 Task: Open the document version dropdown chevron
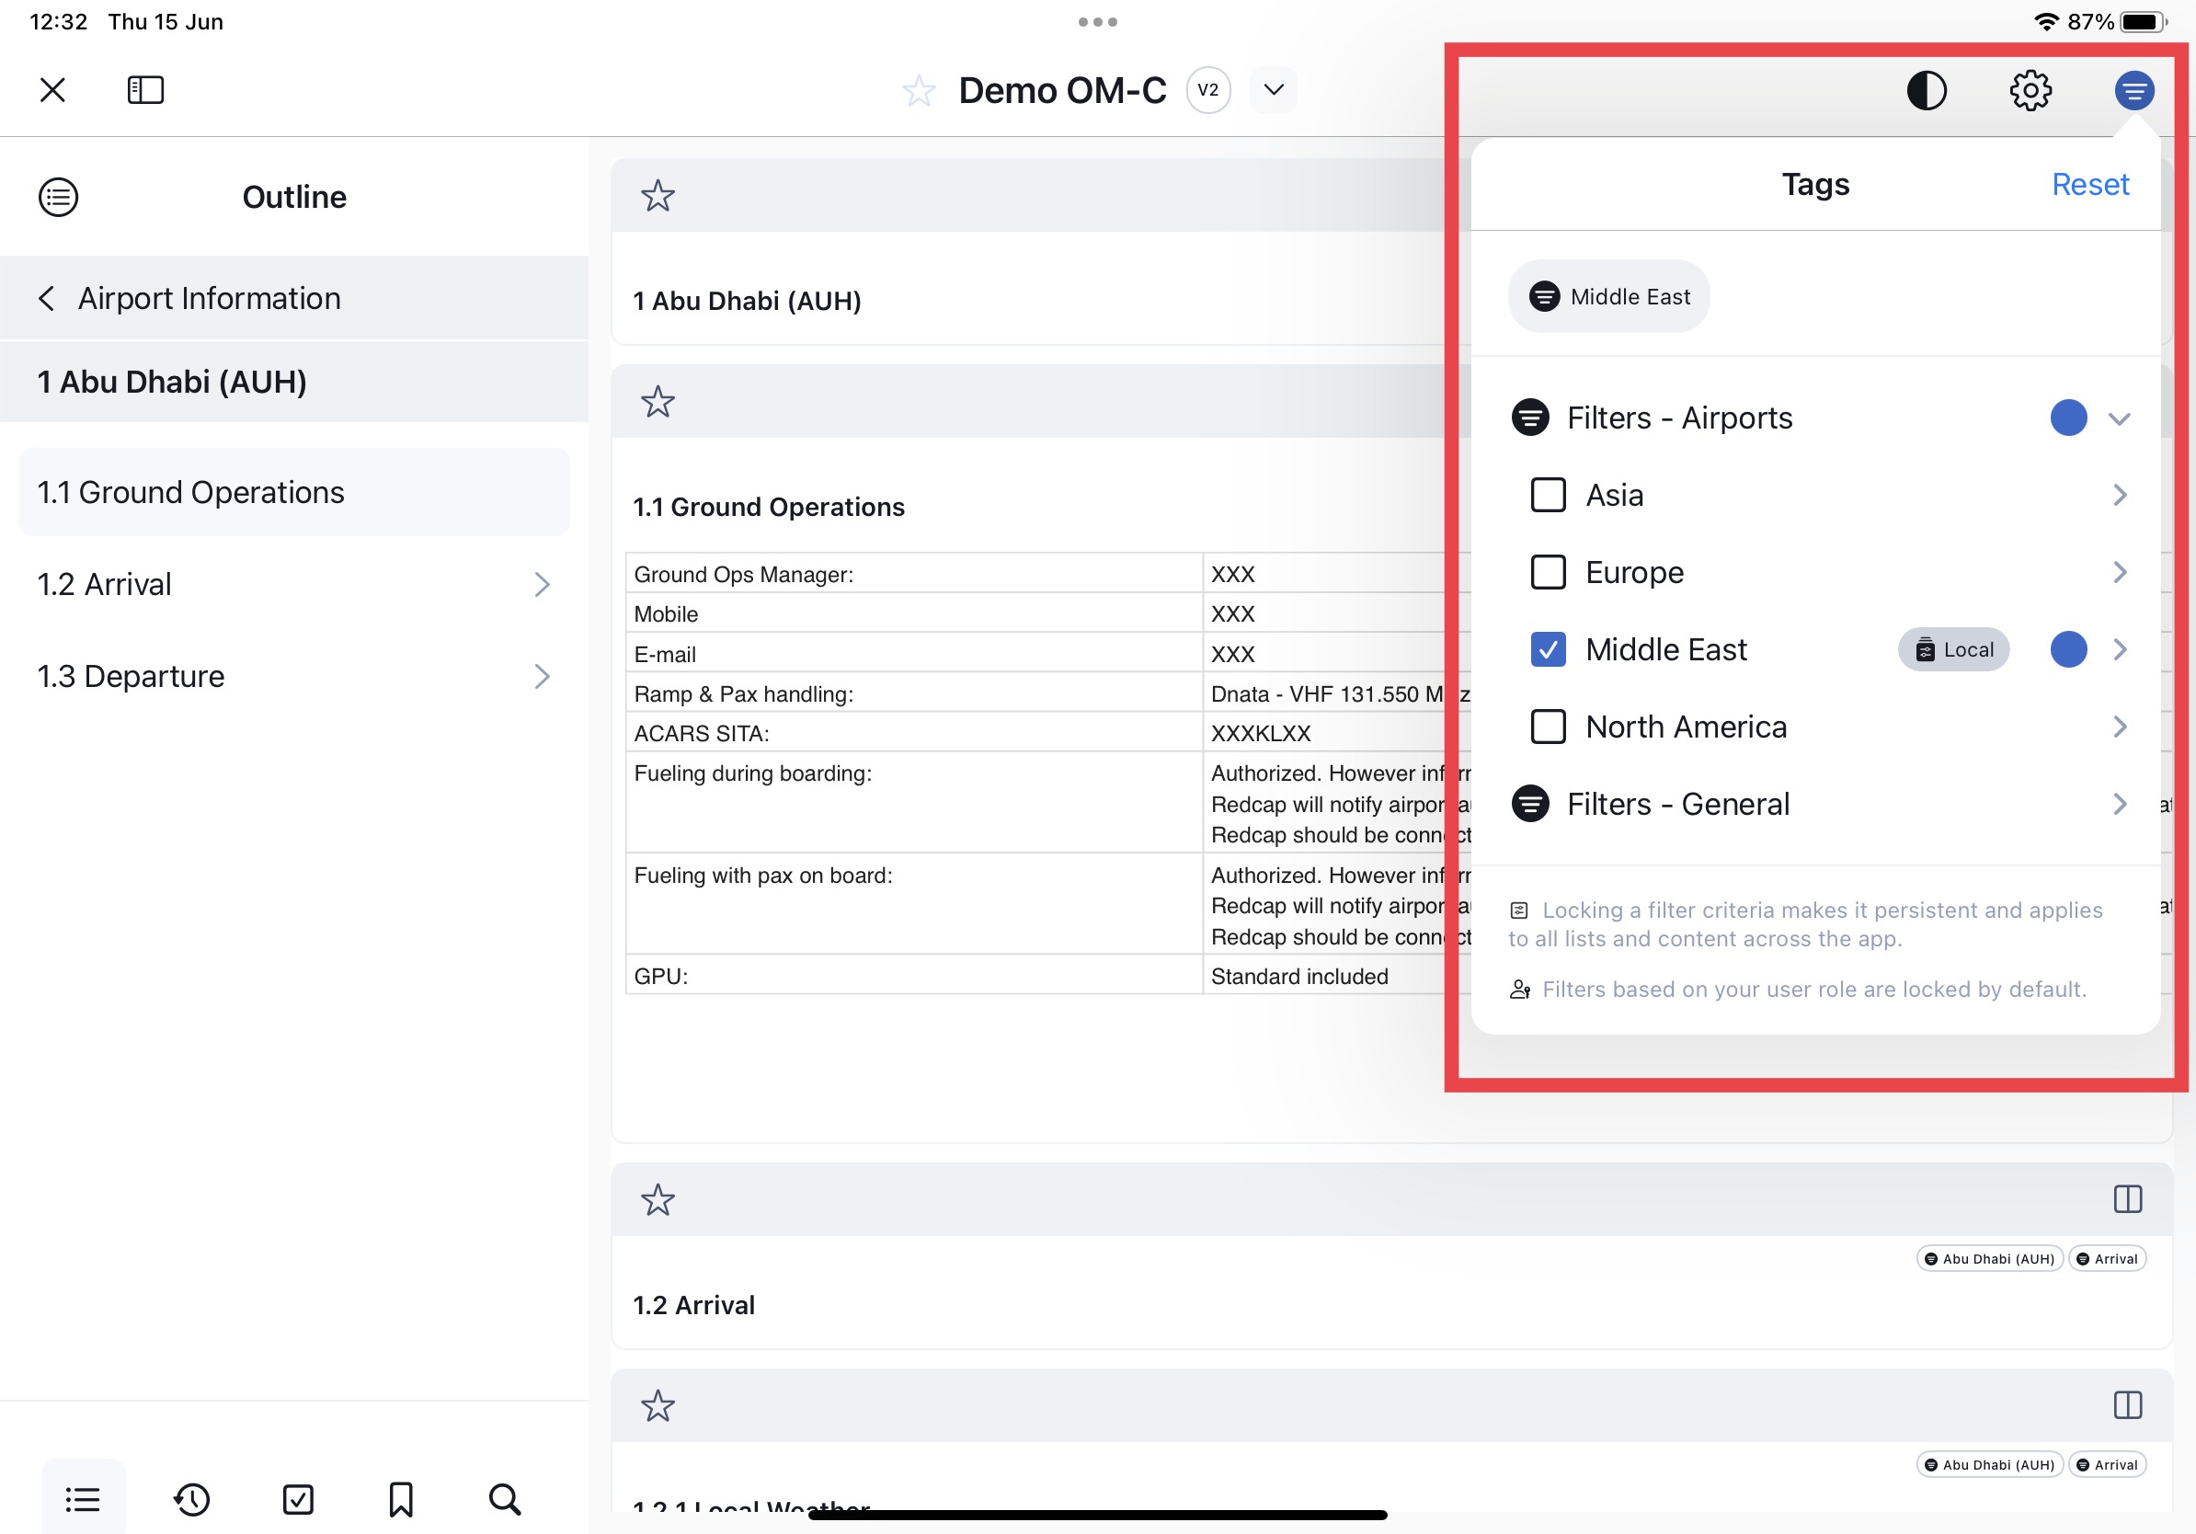(1273, 90)
